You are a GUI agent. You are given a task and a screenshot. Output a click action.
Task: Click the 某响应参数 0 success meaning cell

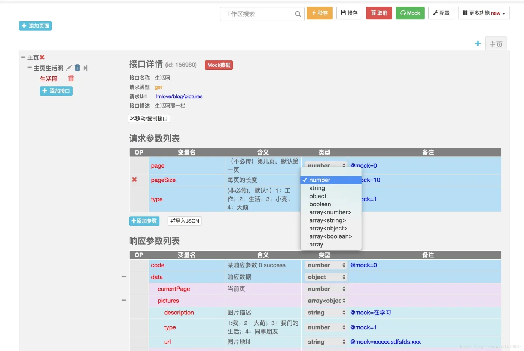(x=263, y=265)
